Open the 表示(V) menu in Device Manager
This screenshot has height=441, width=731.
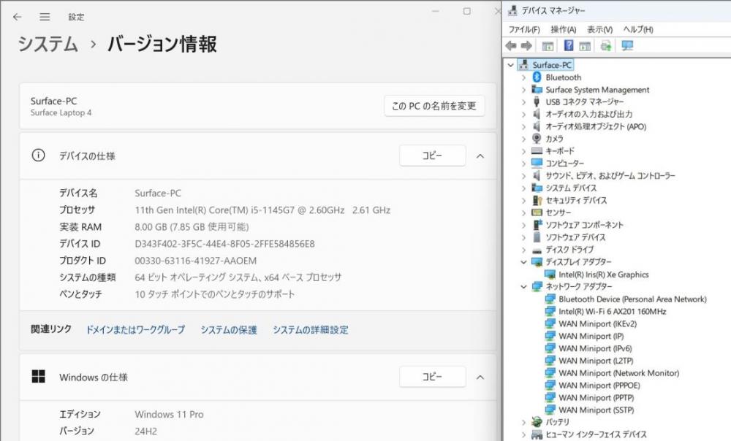tap(599, 29)
